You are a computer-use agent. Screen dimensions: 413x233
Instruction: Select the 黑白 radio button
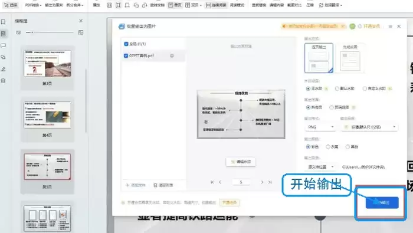point(348,147)
